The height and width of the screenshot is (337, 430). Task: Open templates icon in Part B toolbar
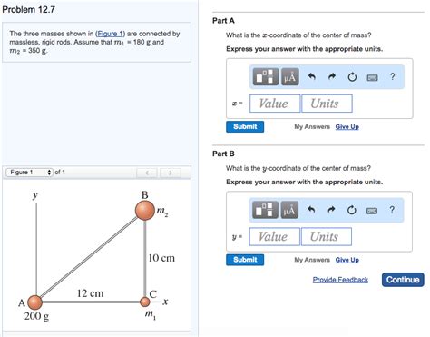[265, 210]
